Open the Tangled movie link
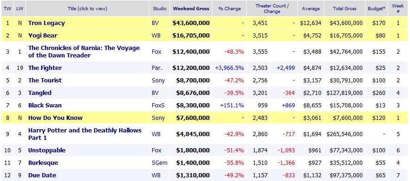 coord(40,93)
